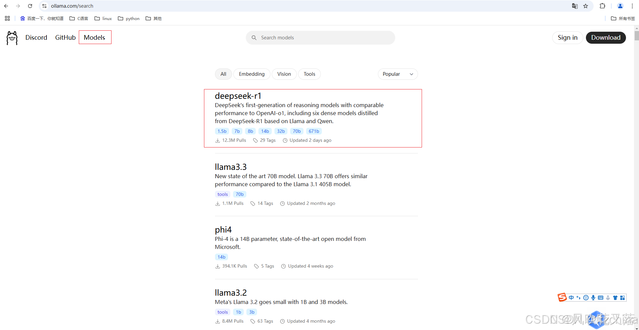Click the Sogou microphone voice input icon
Viewport: 639px width, 330px height.
(593, 298)
